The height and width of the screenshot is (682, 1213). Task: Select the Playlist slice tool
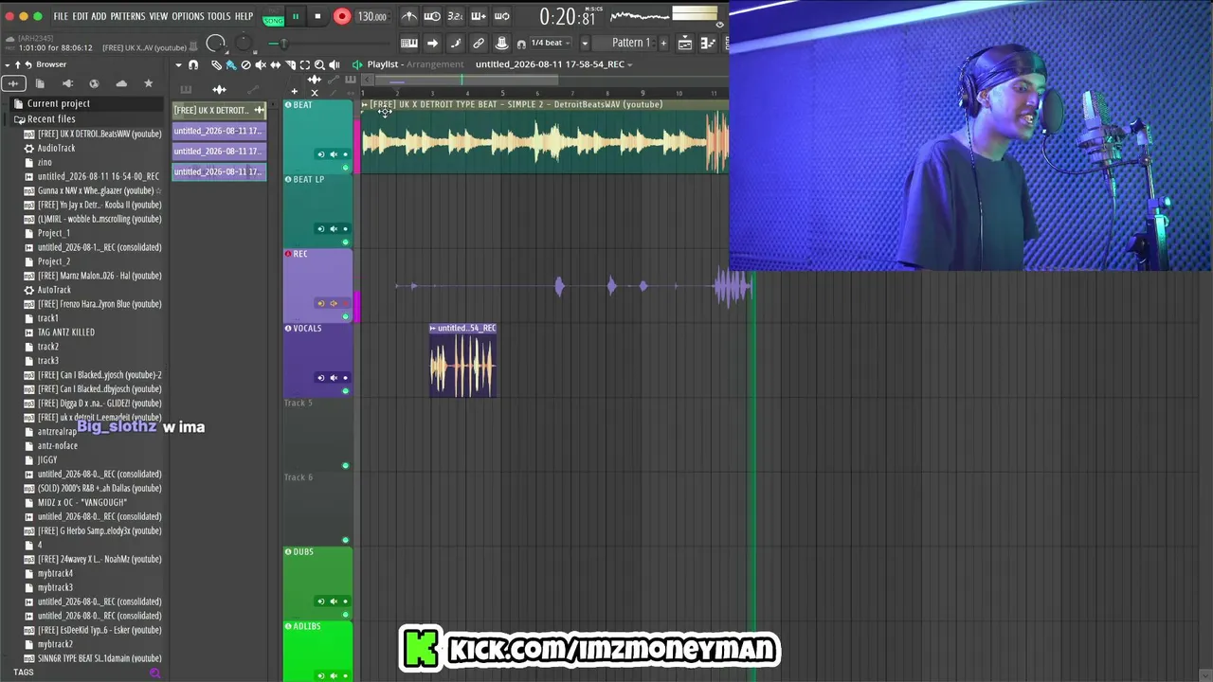(290, 64)
